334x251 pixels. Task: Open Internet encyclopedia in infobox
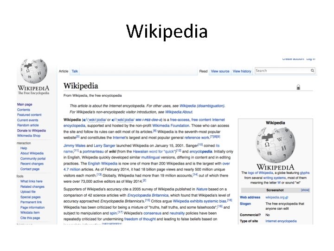(281, 221)
